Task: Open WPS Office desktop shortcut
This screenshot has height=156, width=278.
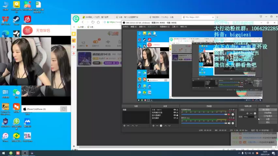Action: click(x=5, y=20)
